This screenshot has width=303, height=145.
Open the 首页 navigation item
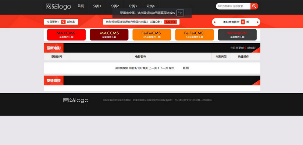coord(81,6)
